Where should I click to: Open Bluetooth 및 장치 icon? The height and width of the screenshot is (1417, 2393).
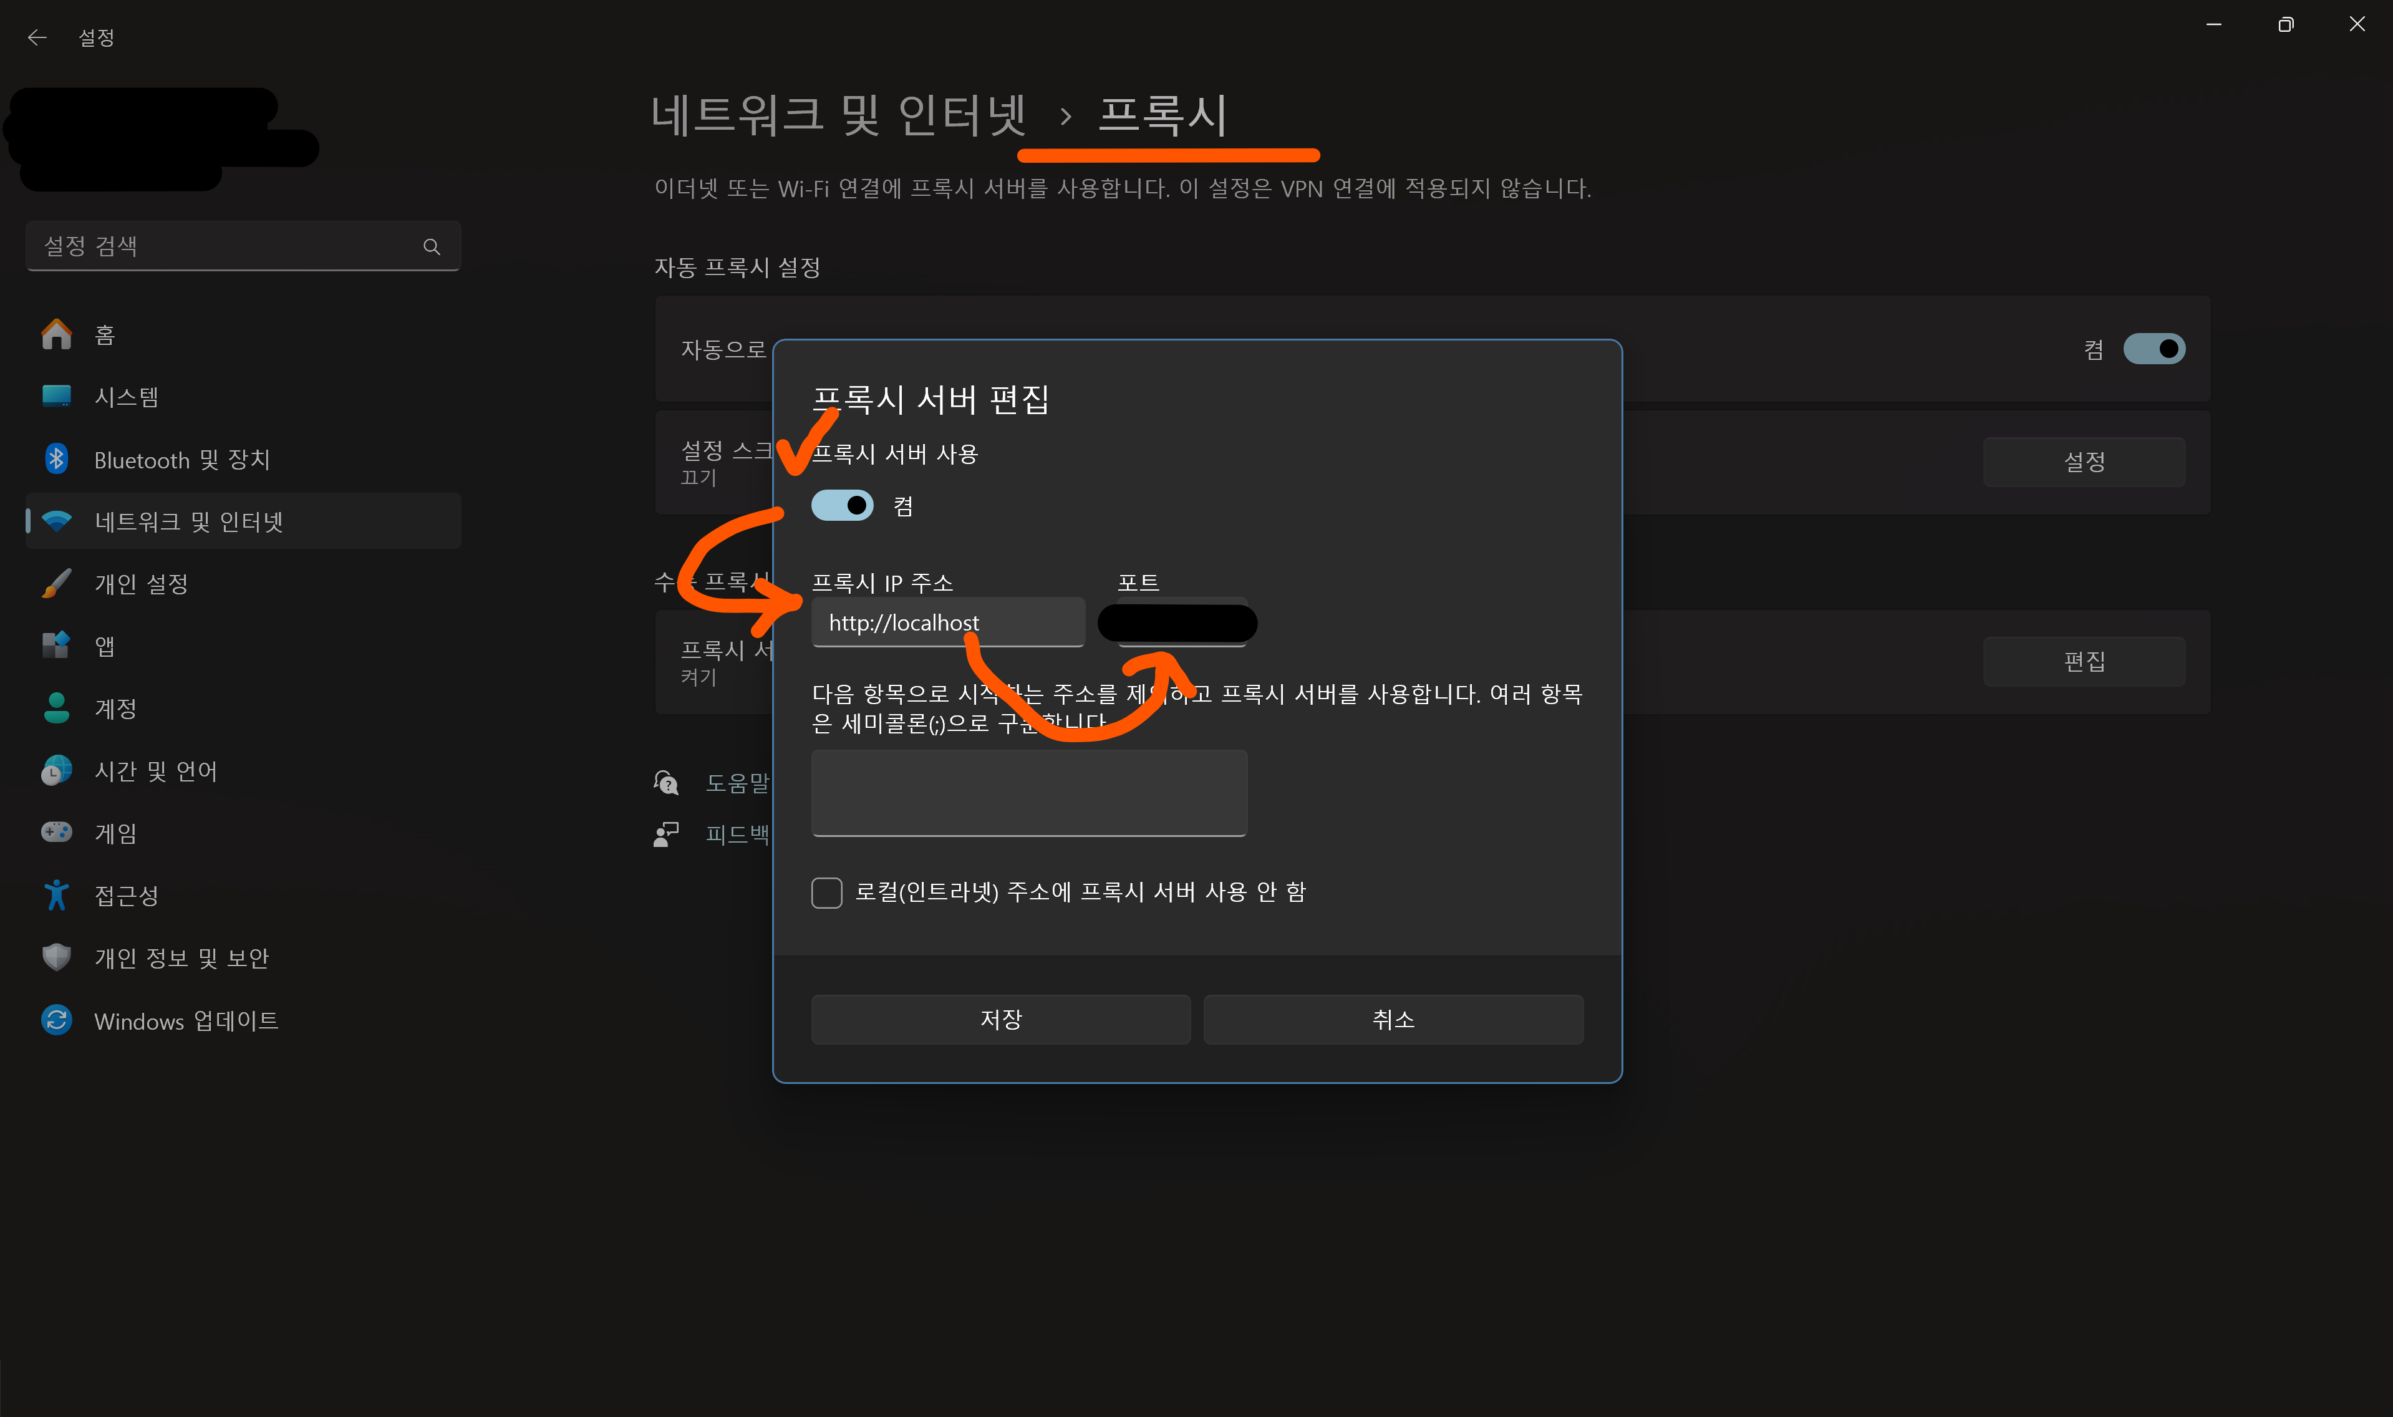[x=56, y=459]
